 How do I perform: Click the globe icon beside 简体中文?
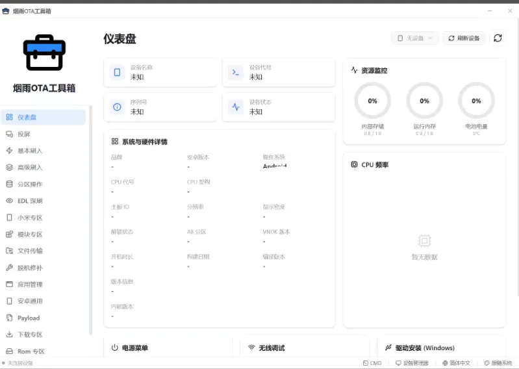click(445, 363)
